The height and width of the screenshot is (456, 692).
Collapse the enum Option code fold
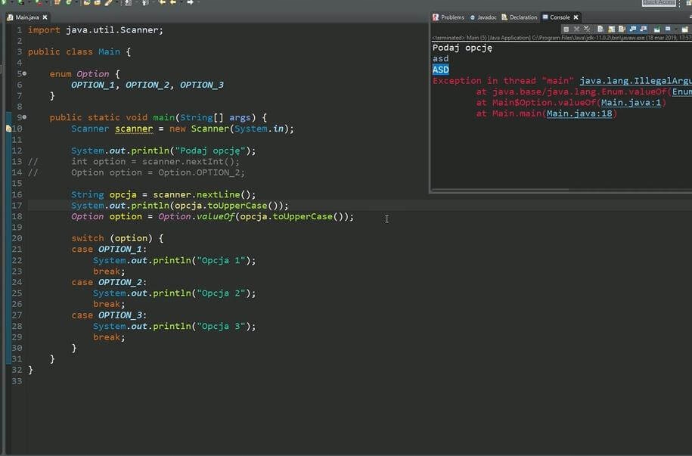pyautogui.click(x=24, y=74)
